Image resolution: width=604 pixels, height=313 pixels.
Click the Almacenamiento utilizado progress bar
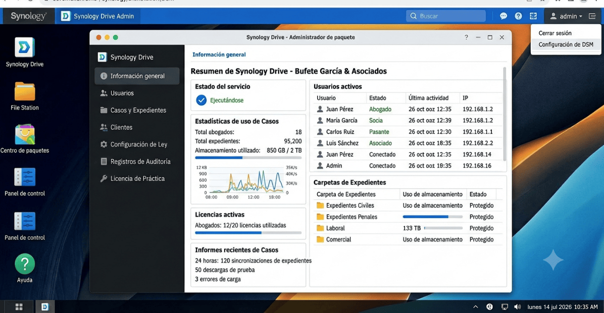coord(248,158)
